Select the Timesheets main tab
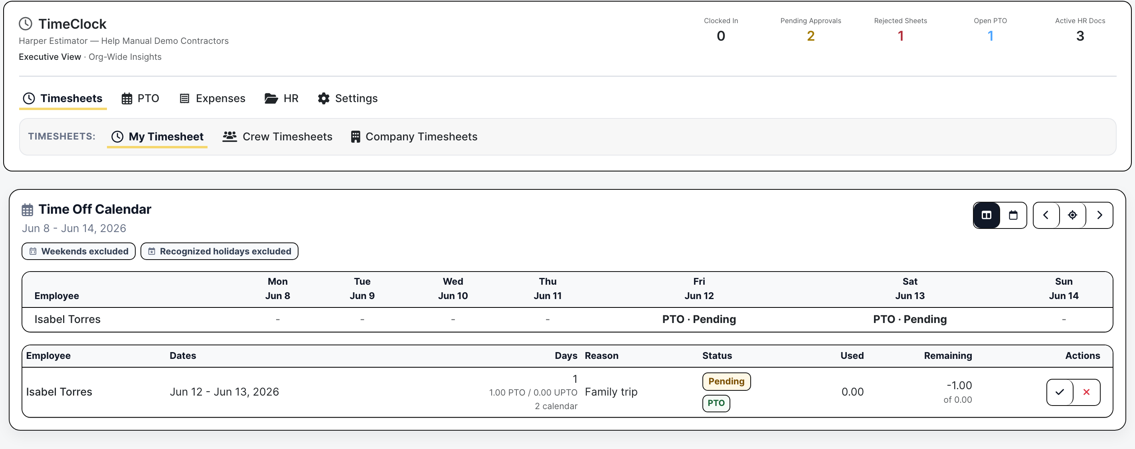This screenshot has height=449, width=1135. point(63,98)
